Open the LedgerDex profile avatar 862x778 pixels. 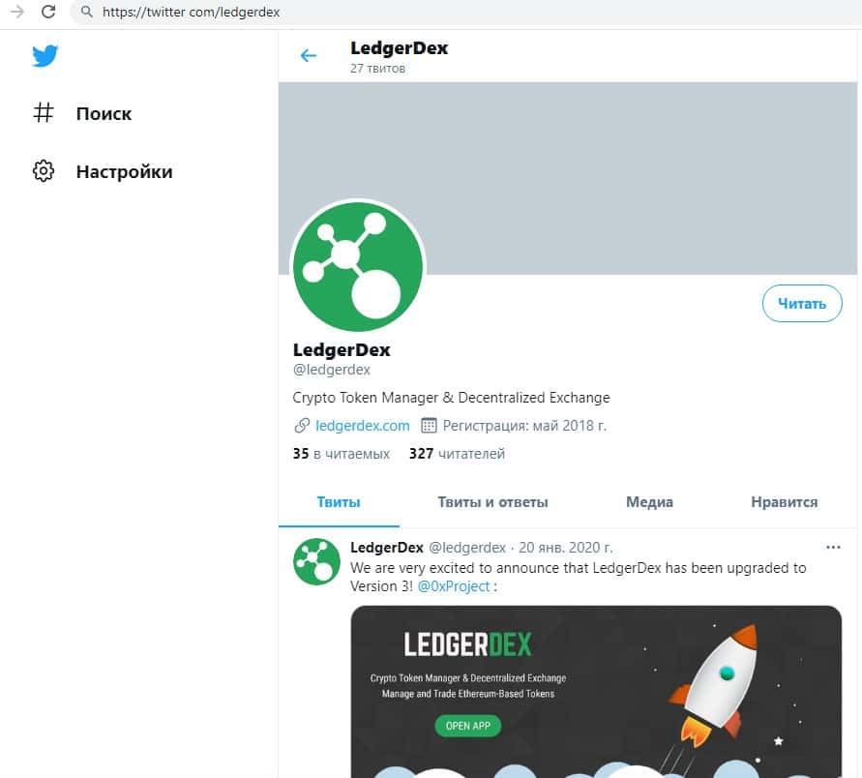pos(358,266)
